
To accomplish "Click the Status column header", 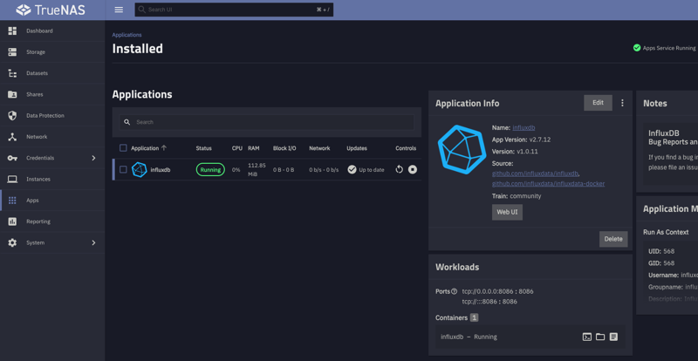I will [x=204, y=148].
